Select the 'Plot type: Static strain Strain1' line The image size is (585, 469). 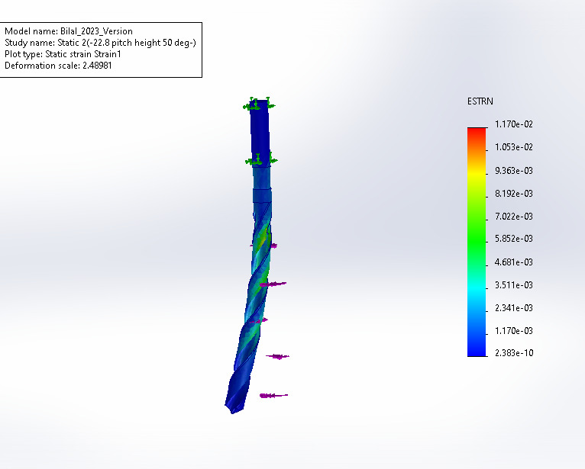(x=63, y=54)
